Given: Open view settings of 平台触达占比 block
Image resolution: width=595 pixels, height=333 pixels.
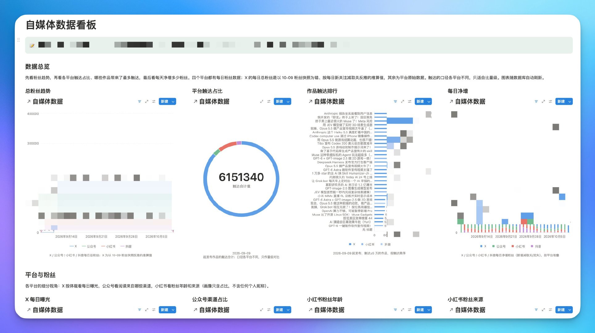Looking at the screenshot, I should 269,101.
